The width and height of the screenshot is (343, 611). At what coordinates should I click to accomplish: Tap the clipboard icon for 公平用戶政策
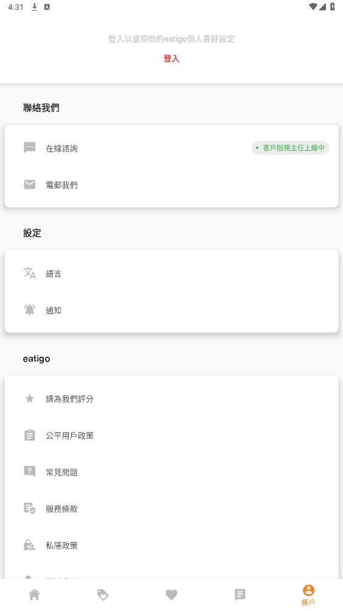pyautogui.click(x=30, y=435)
